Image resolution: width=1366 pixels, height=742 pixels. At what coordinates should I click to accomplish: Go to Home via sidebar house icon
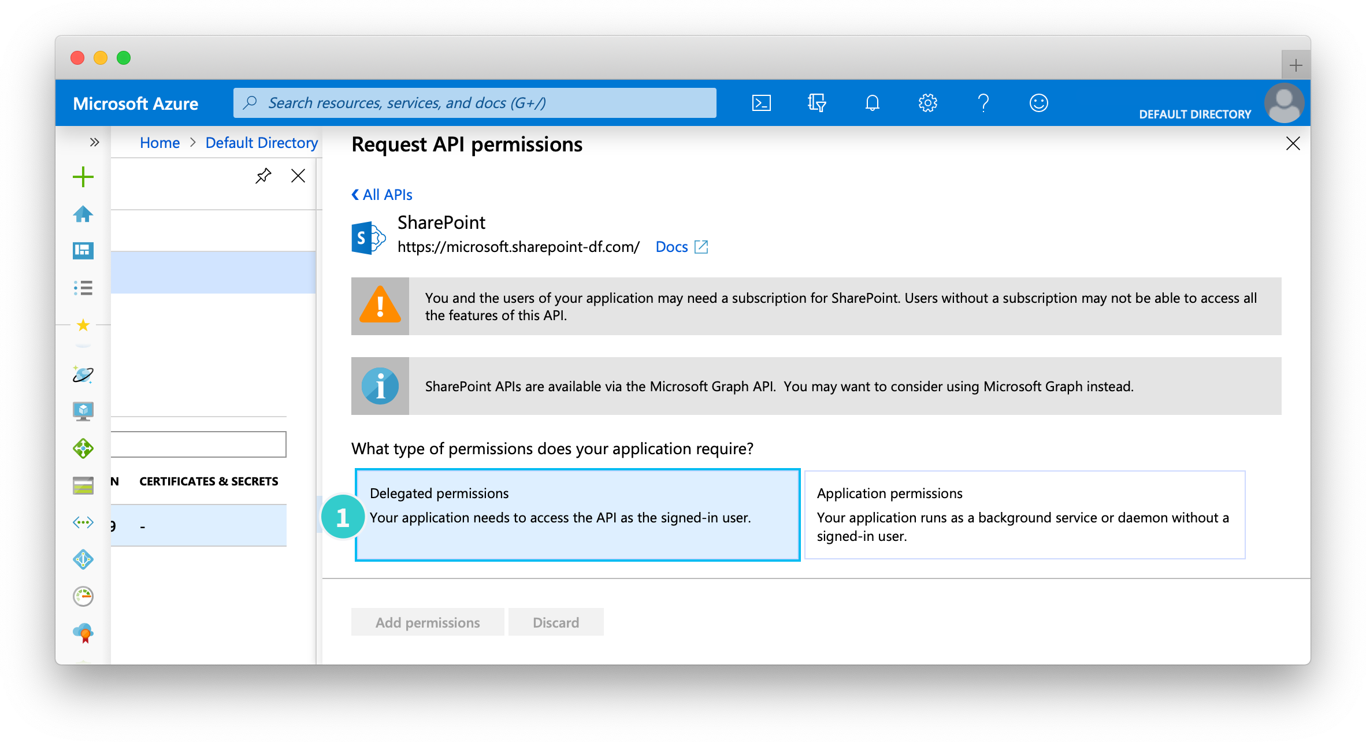(83, 214)
